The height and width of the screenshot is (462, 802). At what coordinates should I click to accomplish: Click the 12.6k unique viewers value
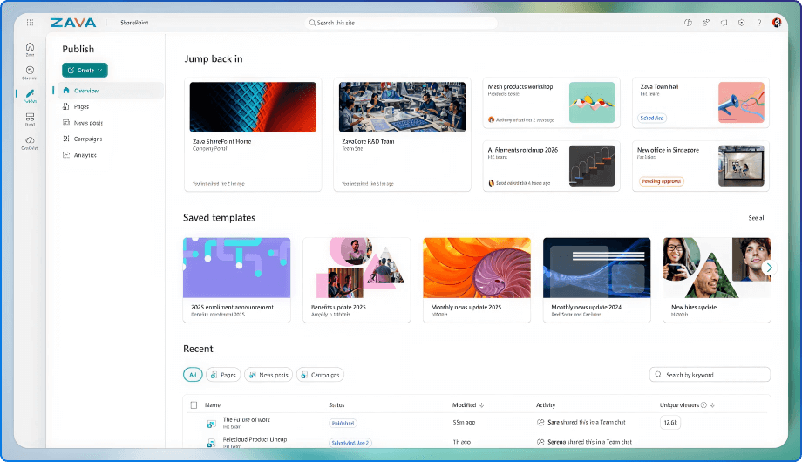click(670, 422)
